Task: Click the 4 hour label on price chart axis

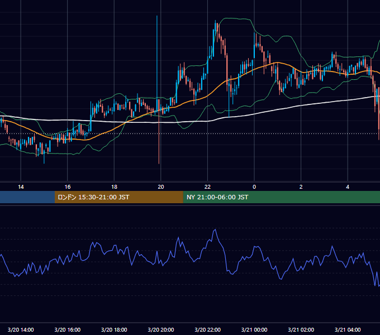Action: tap(348, 187)
